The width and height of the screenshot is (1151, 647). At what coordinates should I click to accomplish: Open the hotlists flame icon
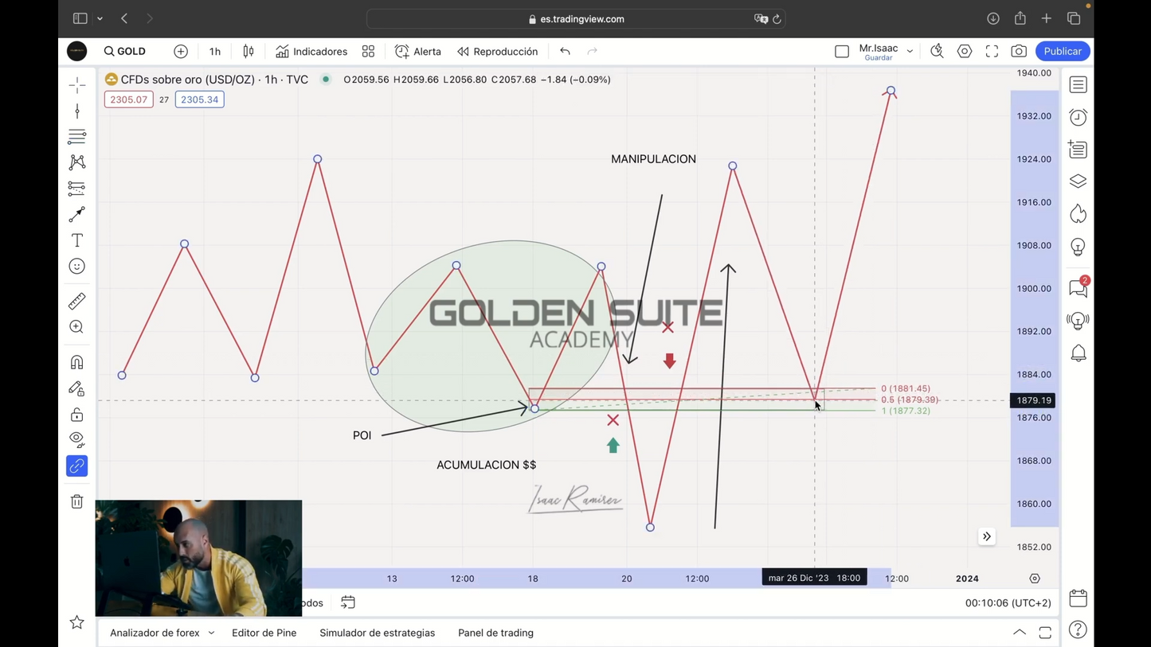click(1079, 214)
